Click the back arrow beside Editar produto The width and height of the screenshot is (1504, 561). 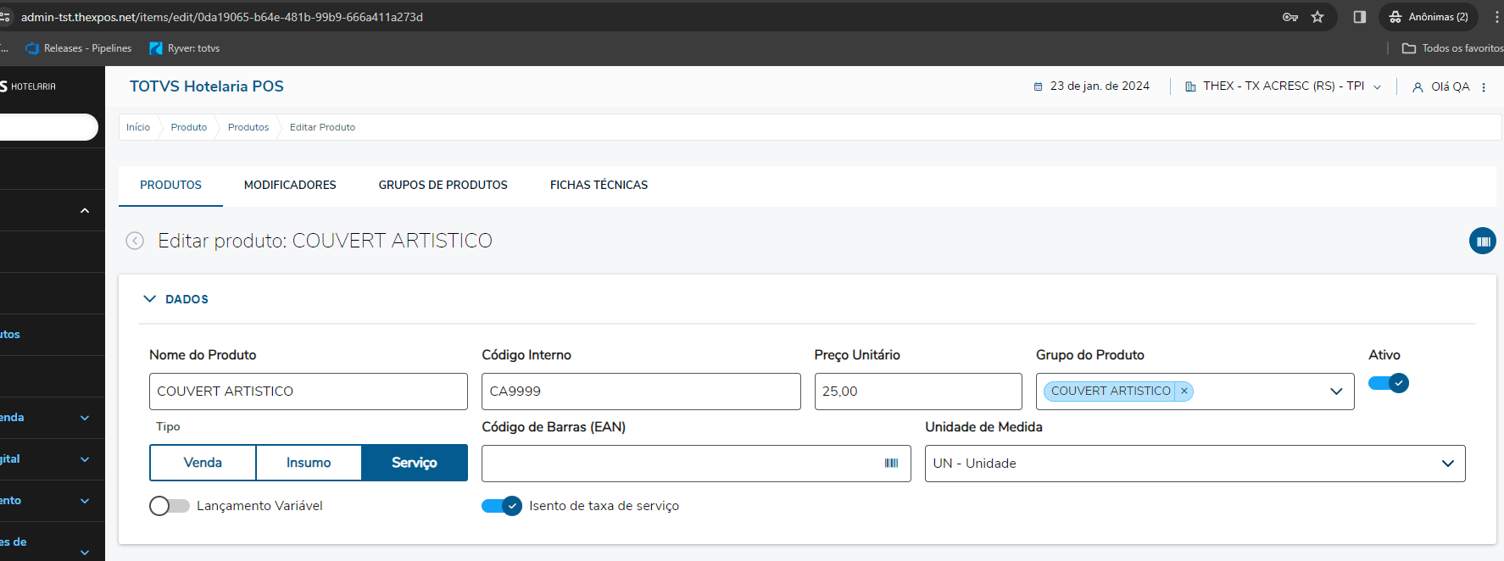click(135, 241)
